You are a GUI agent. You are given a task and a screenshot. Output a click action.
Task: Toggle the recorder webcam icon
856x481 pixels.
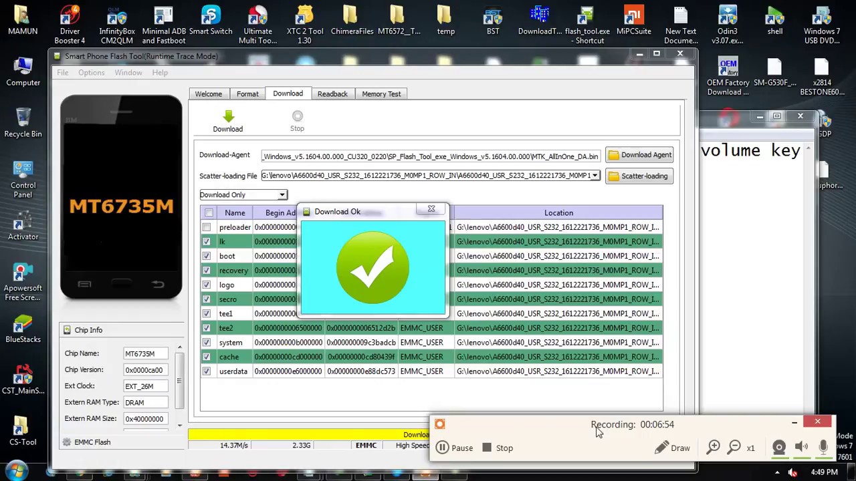[779, 448]
